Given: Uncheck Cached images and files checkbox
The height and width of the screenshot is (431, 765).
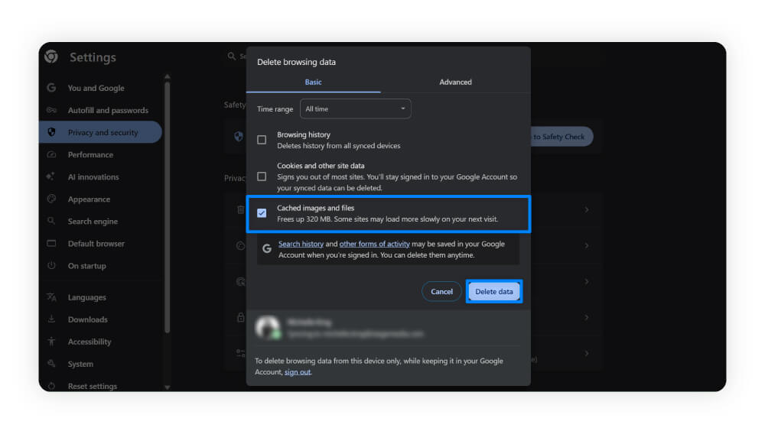Looking at the screenshot, I should tap(262, 213).
